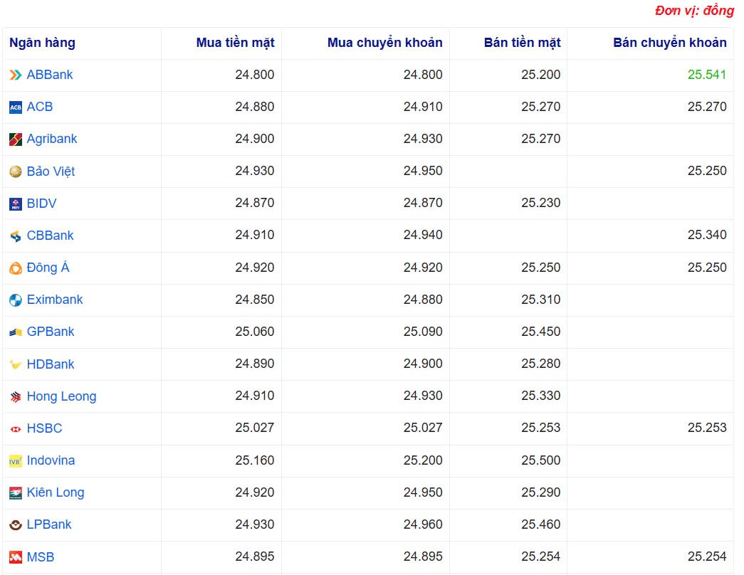Open the GPBank bank link

click(x=50, y=332)
